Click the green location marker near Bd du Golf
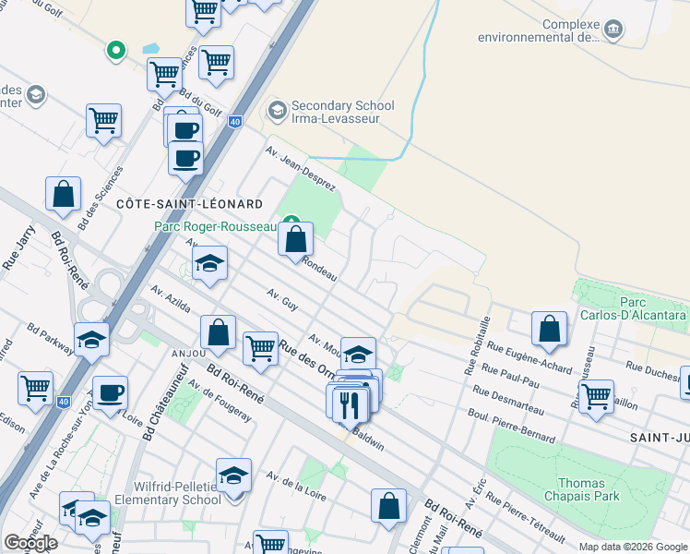 pyautogui.click(x=116, y=51)
